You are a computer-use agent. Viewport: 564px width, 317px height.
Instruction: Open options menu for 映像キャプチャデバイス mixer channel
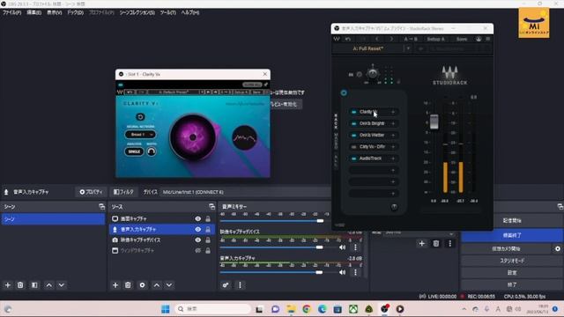355,247
